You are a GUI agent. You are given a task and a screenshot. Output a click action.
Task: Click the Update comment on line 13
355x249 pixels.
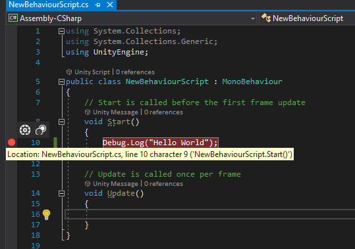click(x=163, y=174)
